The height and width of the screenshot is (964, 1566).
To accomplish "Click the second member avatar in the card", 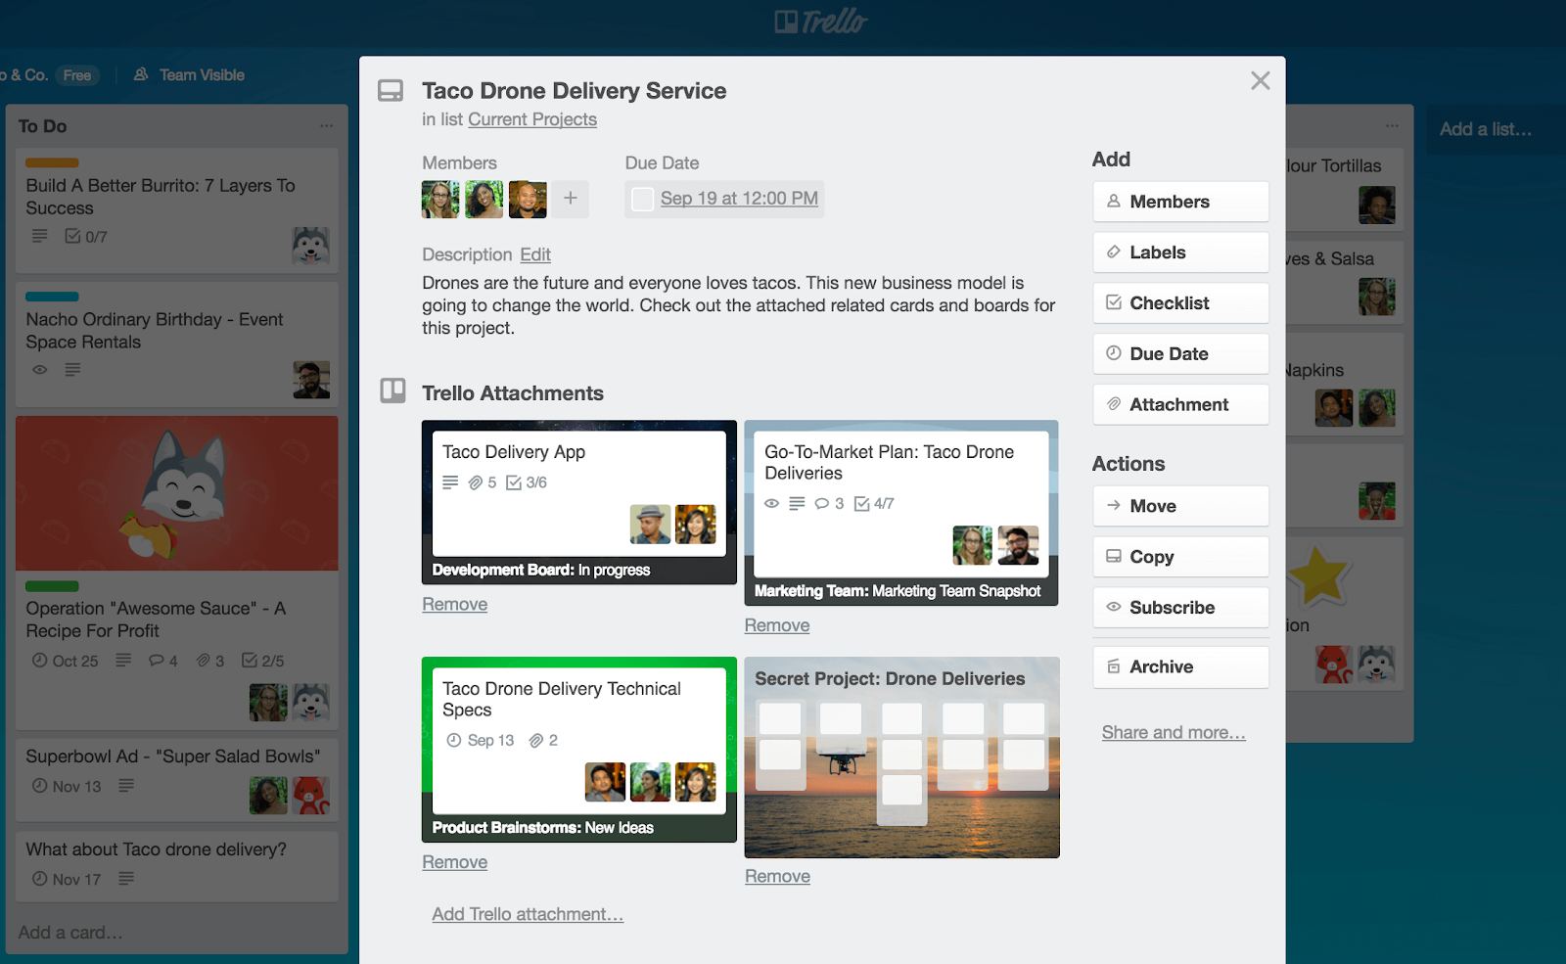I will [484, 199].
